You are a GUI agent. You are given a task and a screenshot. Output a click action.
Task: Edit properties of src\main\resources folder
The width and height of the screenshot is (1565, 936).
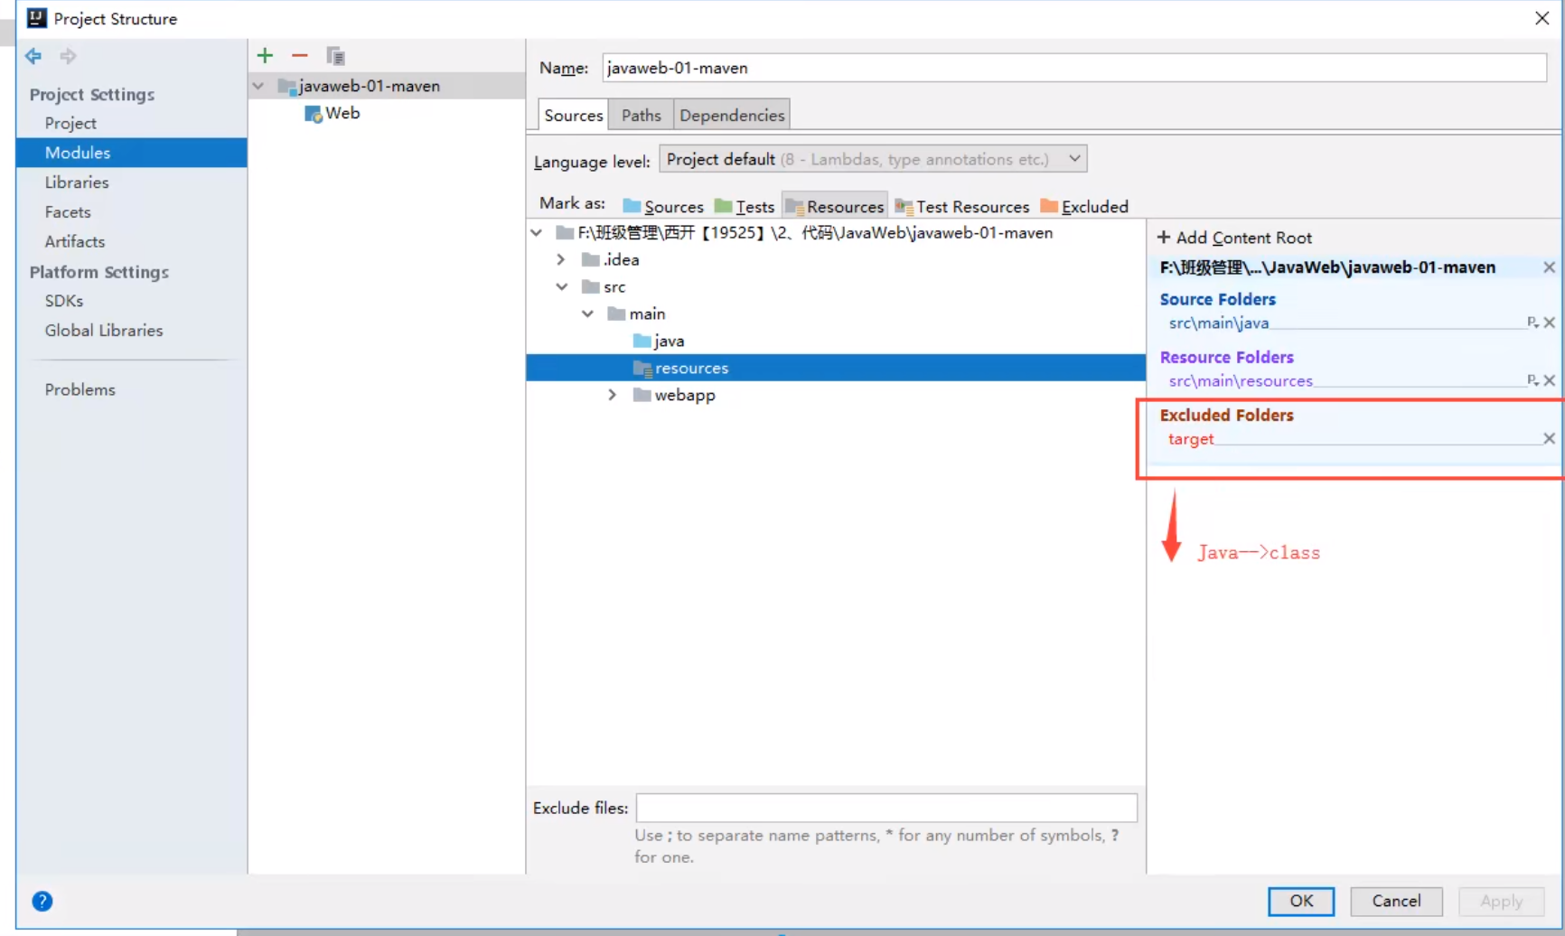coord(1532,380)
